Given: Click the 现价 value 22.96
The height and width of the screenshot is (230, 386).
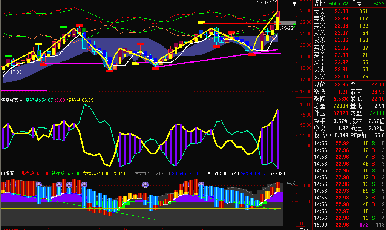Looking at the screenshot, I should coord(342,84).
